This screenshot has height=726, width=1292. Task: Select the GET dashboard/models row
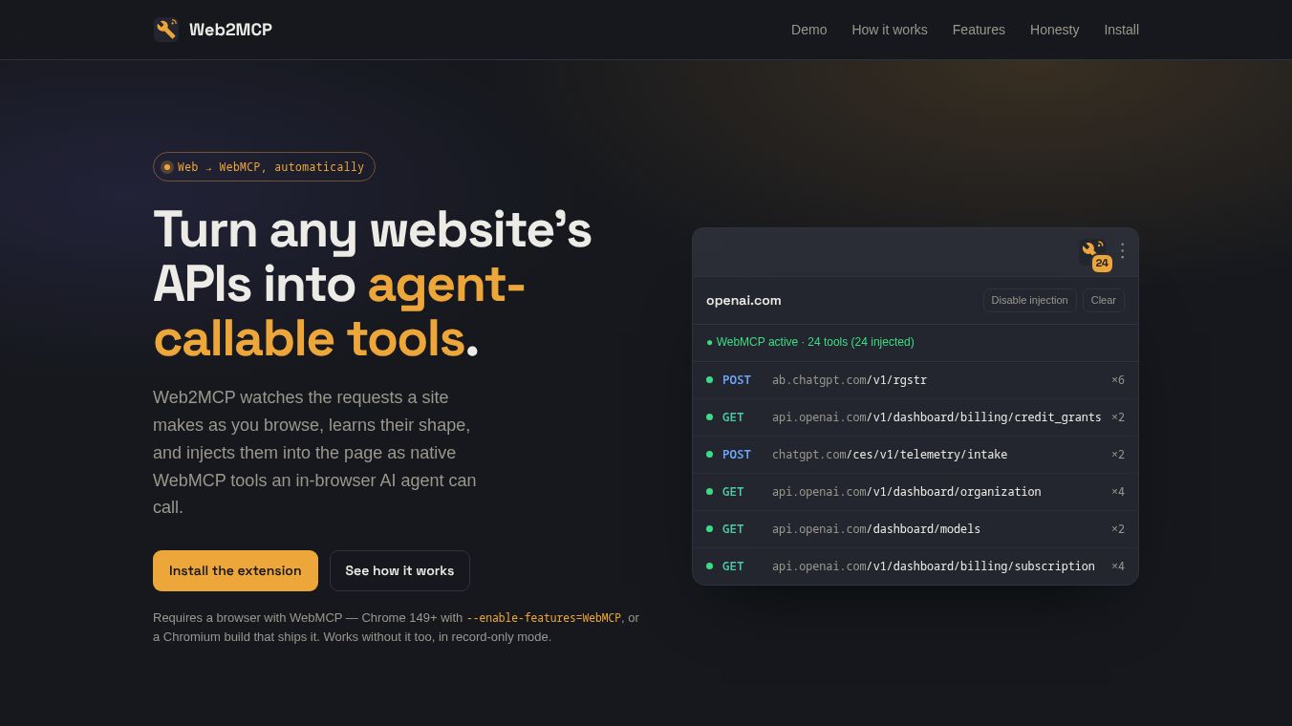(915, 529)
